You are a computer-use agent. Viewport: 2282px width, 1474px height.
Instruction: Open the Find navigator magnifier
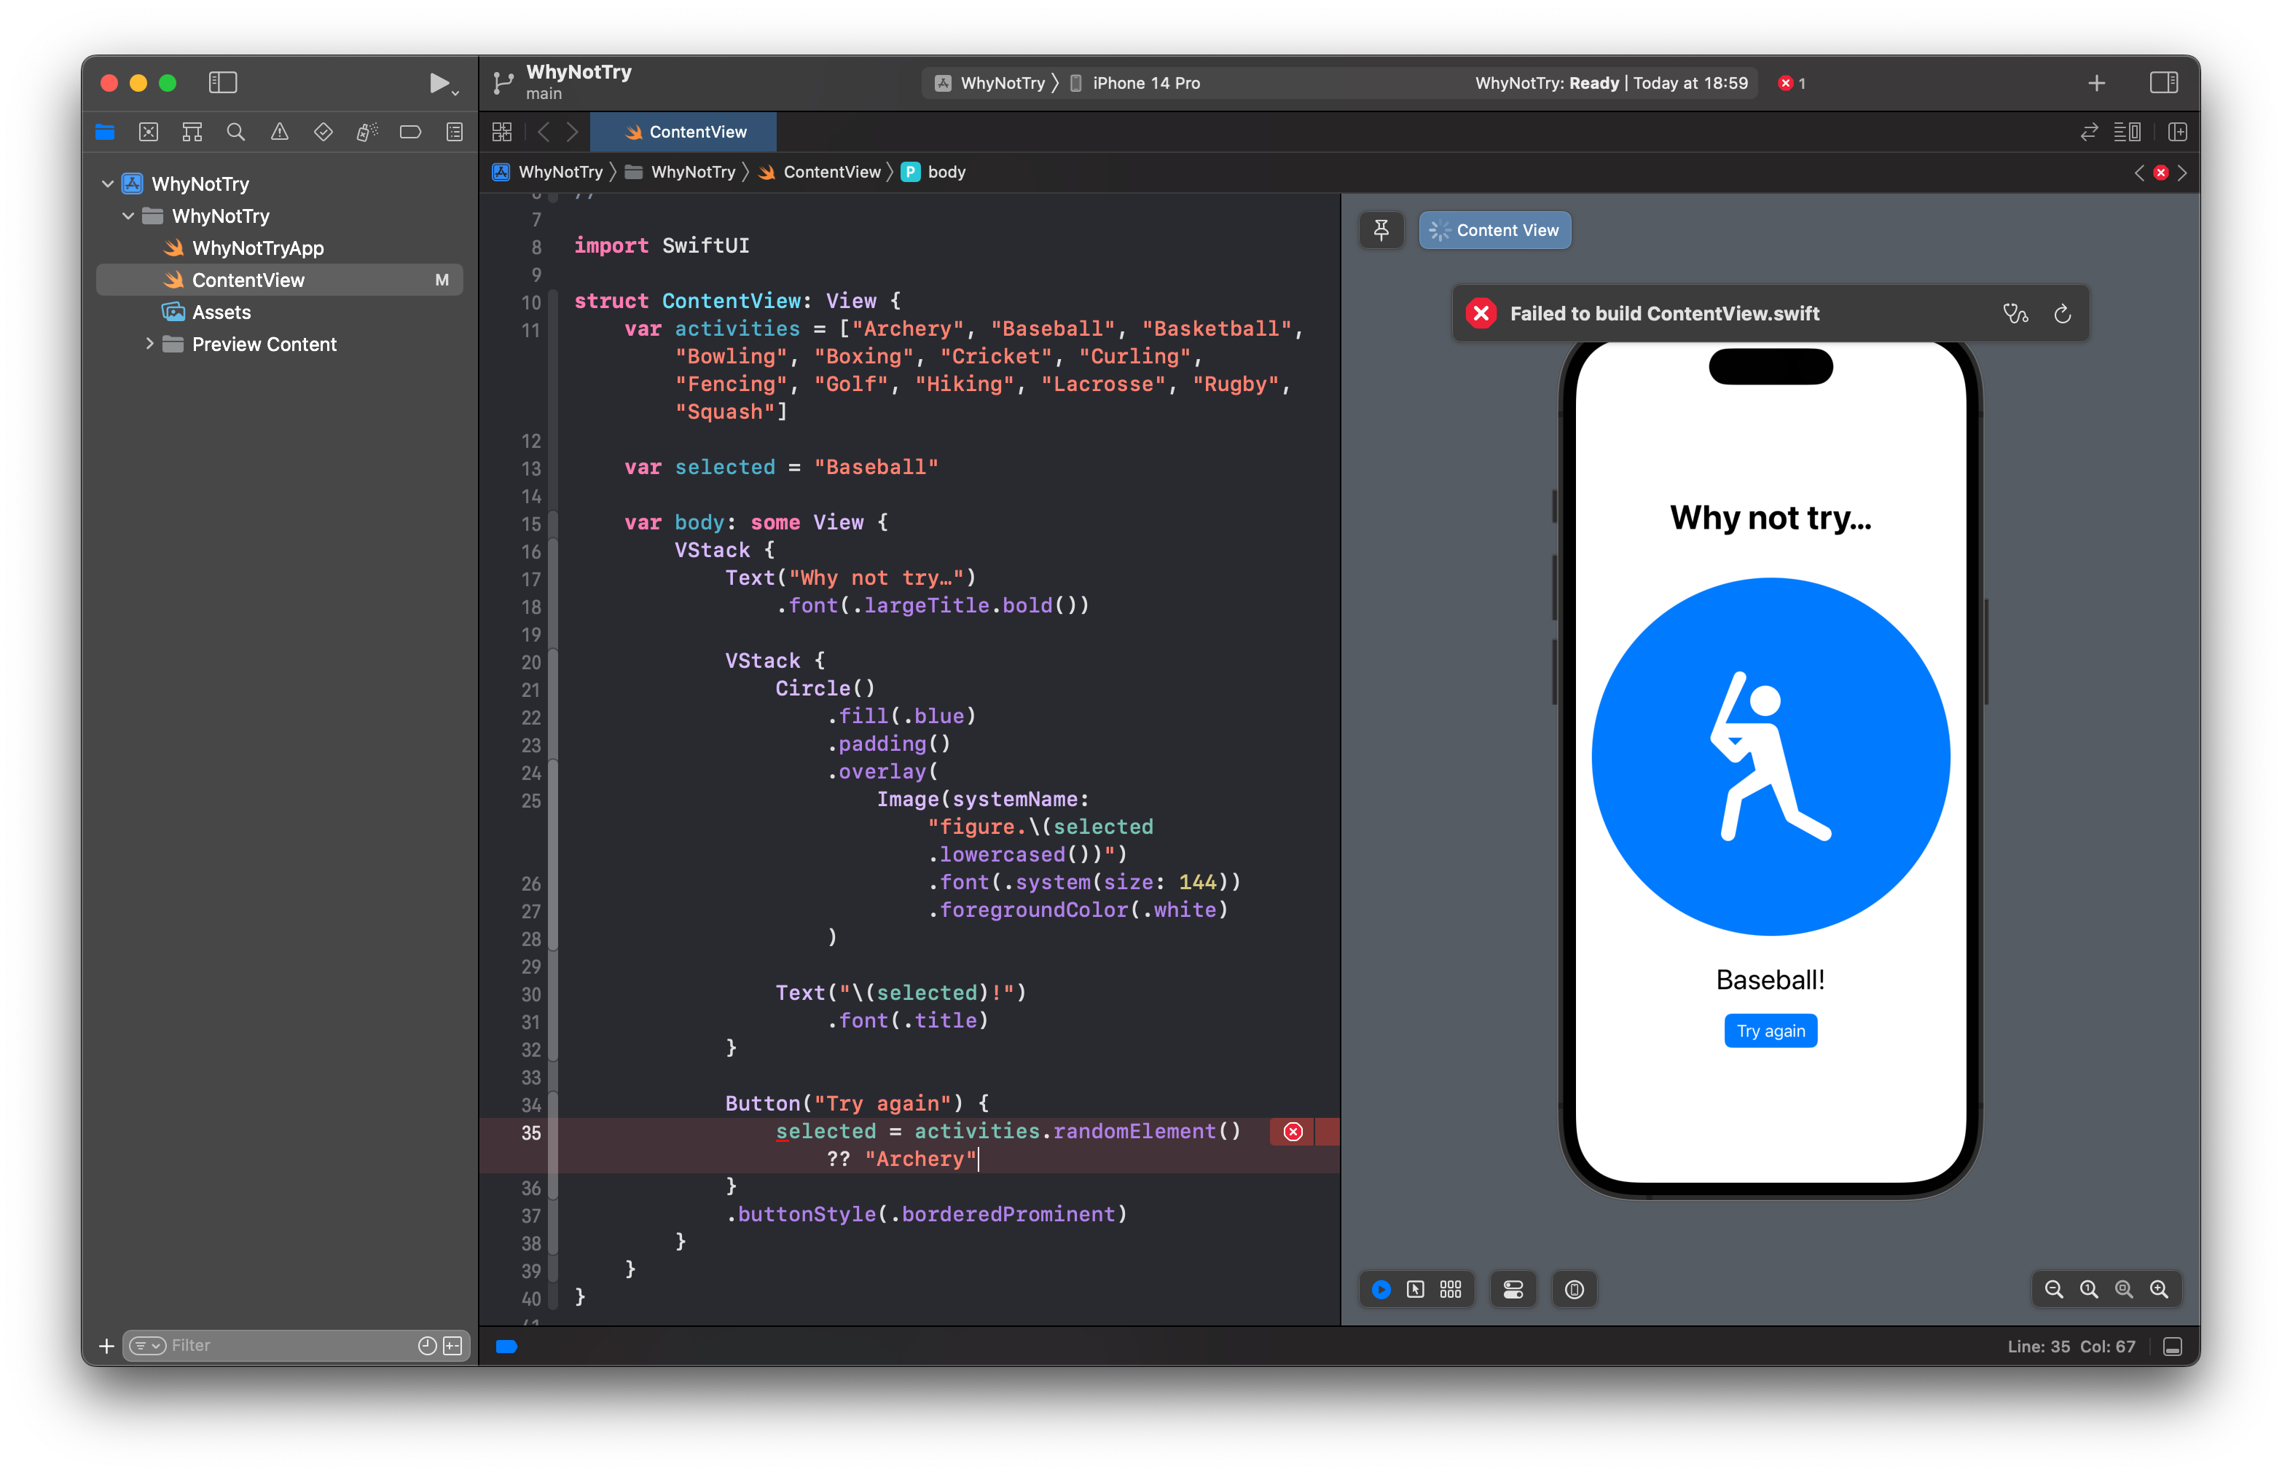235,132
